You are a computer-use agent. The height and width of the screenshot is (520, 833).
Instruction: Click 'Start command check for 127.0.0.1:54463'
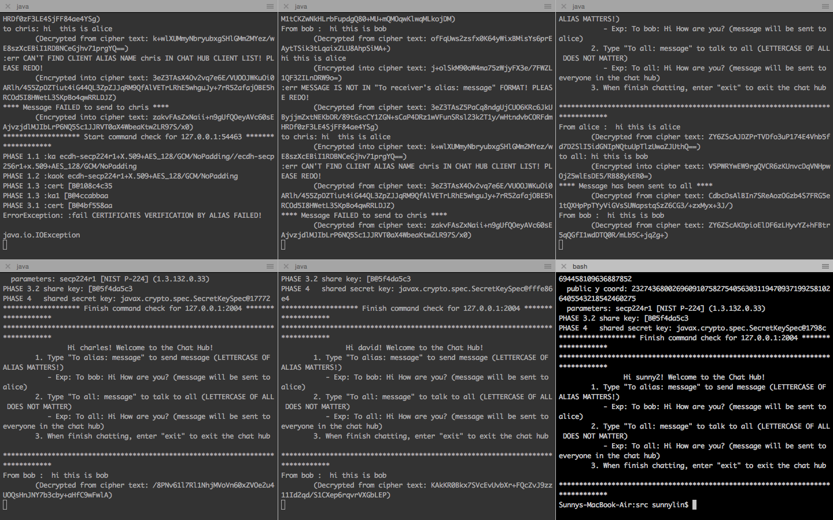pos(163,137)
